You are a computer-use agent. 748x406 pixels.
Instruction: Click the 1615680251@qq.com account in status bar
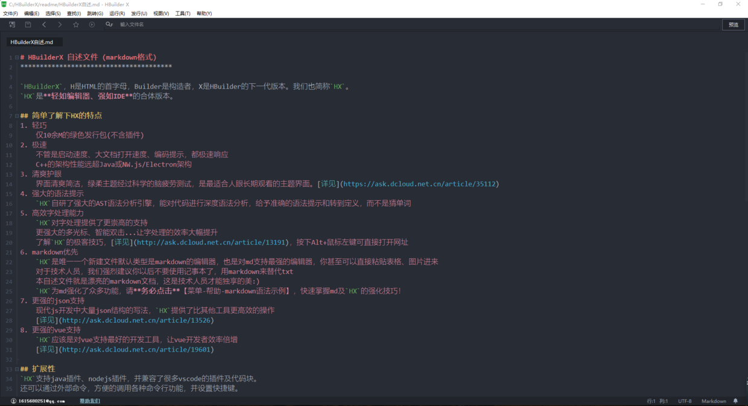pyautogui.click(x=41, y=401)
